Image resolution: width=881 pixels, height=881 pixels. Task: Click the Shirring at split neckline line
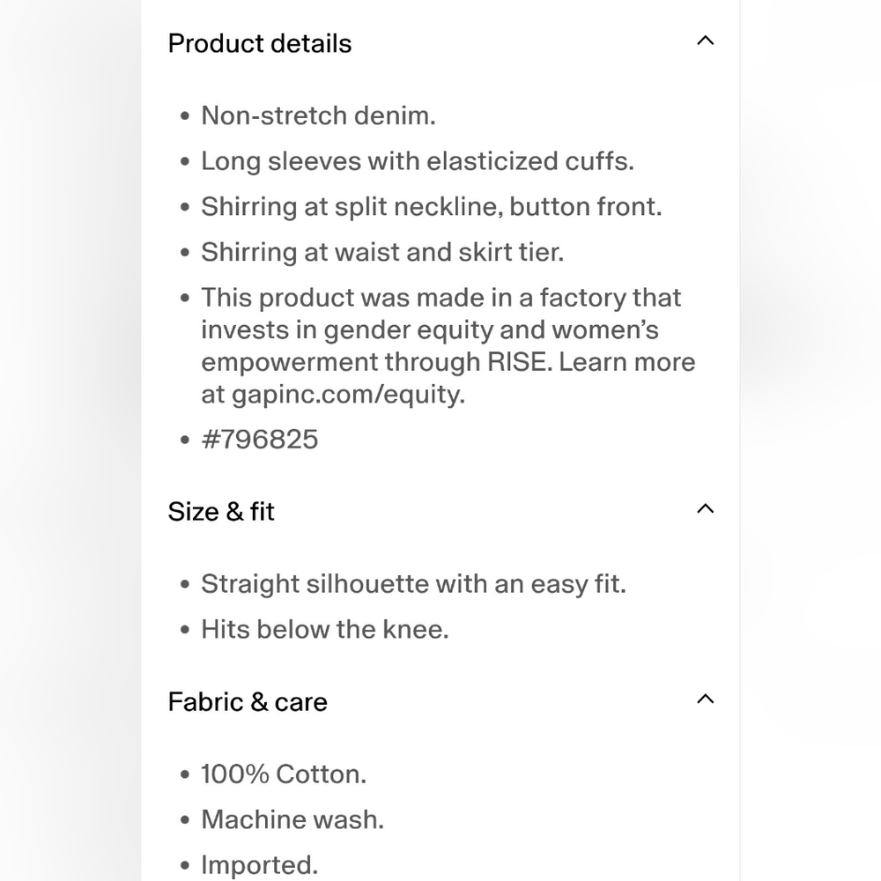[x=432, y=207]
